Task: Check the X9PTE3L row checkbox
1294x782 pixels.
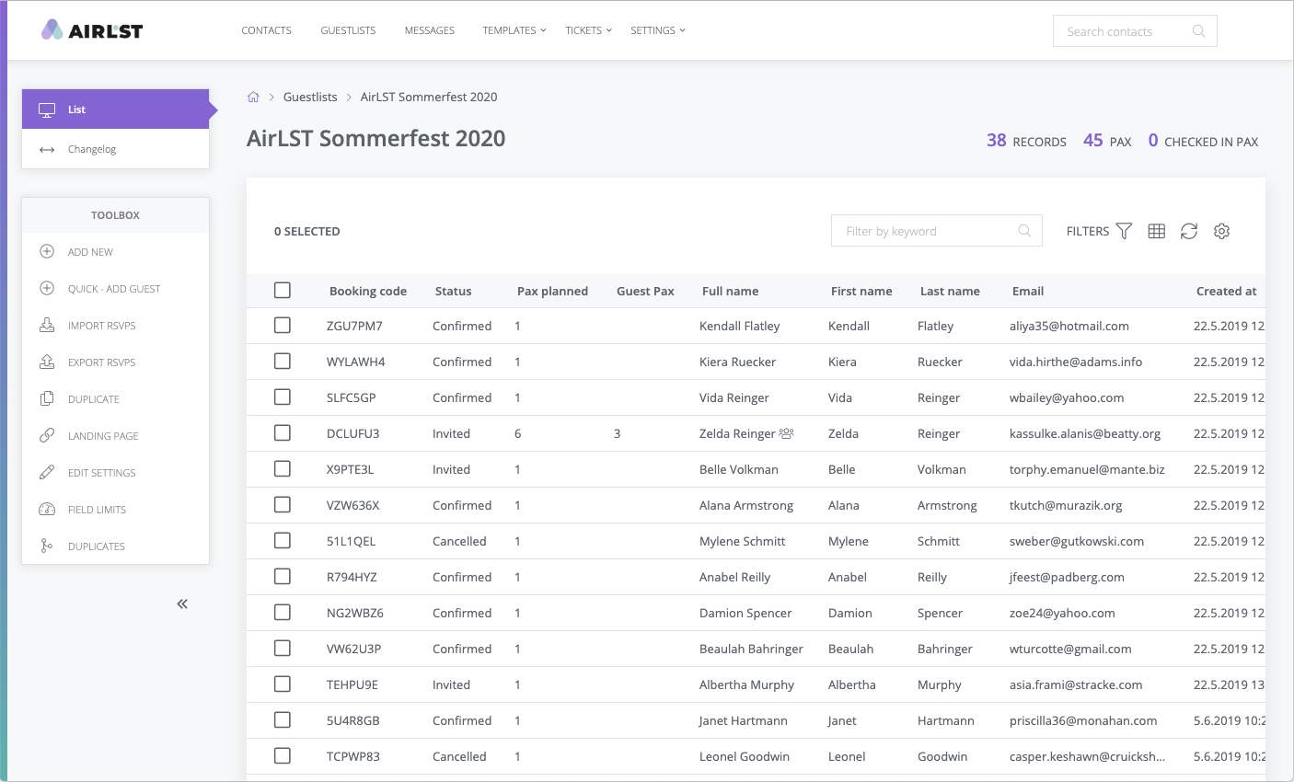Action: [x=283, y=468]
